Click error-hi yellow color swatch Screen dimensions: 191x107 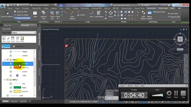click(17, 92)
